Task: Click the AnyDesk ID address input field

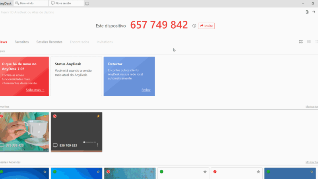Action: point(150,12)
